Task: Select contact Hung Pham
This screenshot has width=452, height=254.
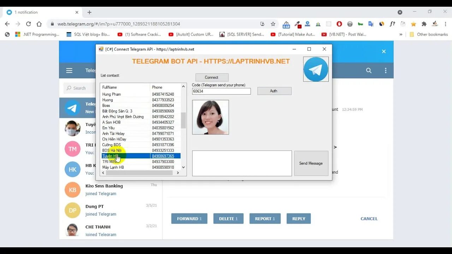Action: coord(112,94)
